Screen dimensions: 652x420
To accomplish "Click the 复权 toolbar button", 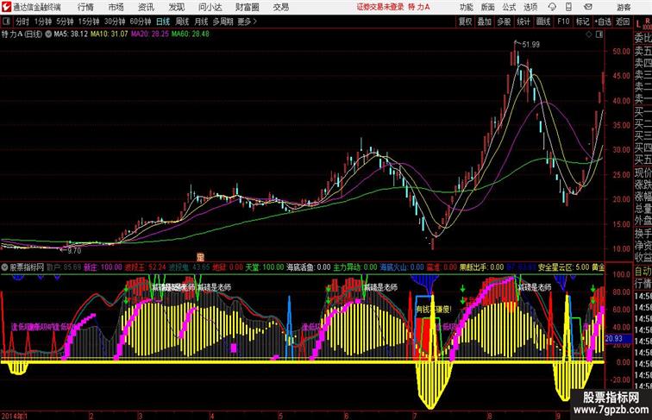I will pos(466,22).
